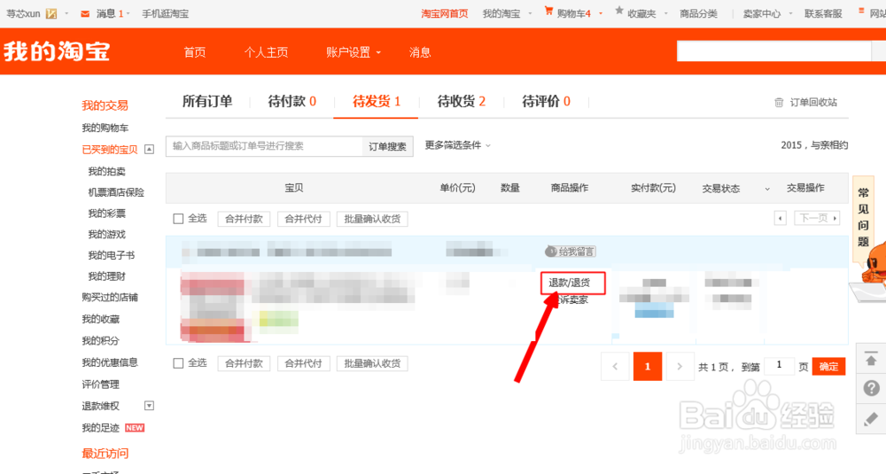Click the top 批量确认收货 button
This screenshot has height=474, width=886.
[372, 219]
